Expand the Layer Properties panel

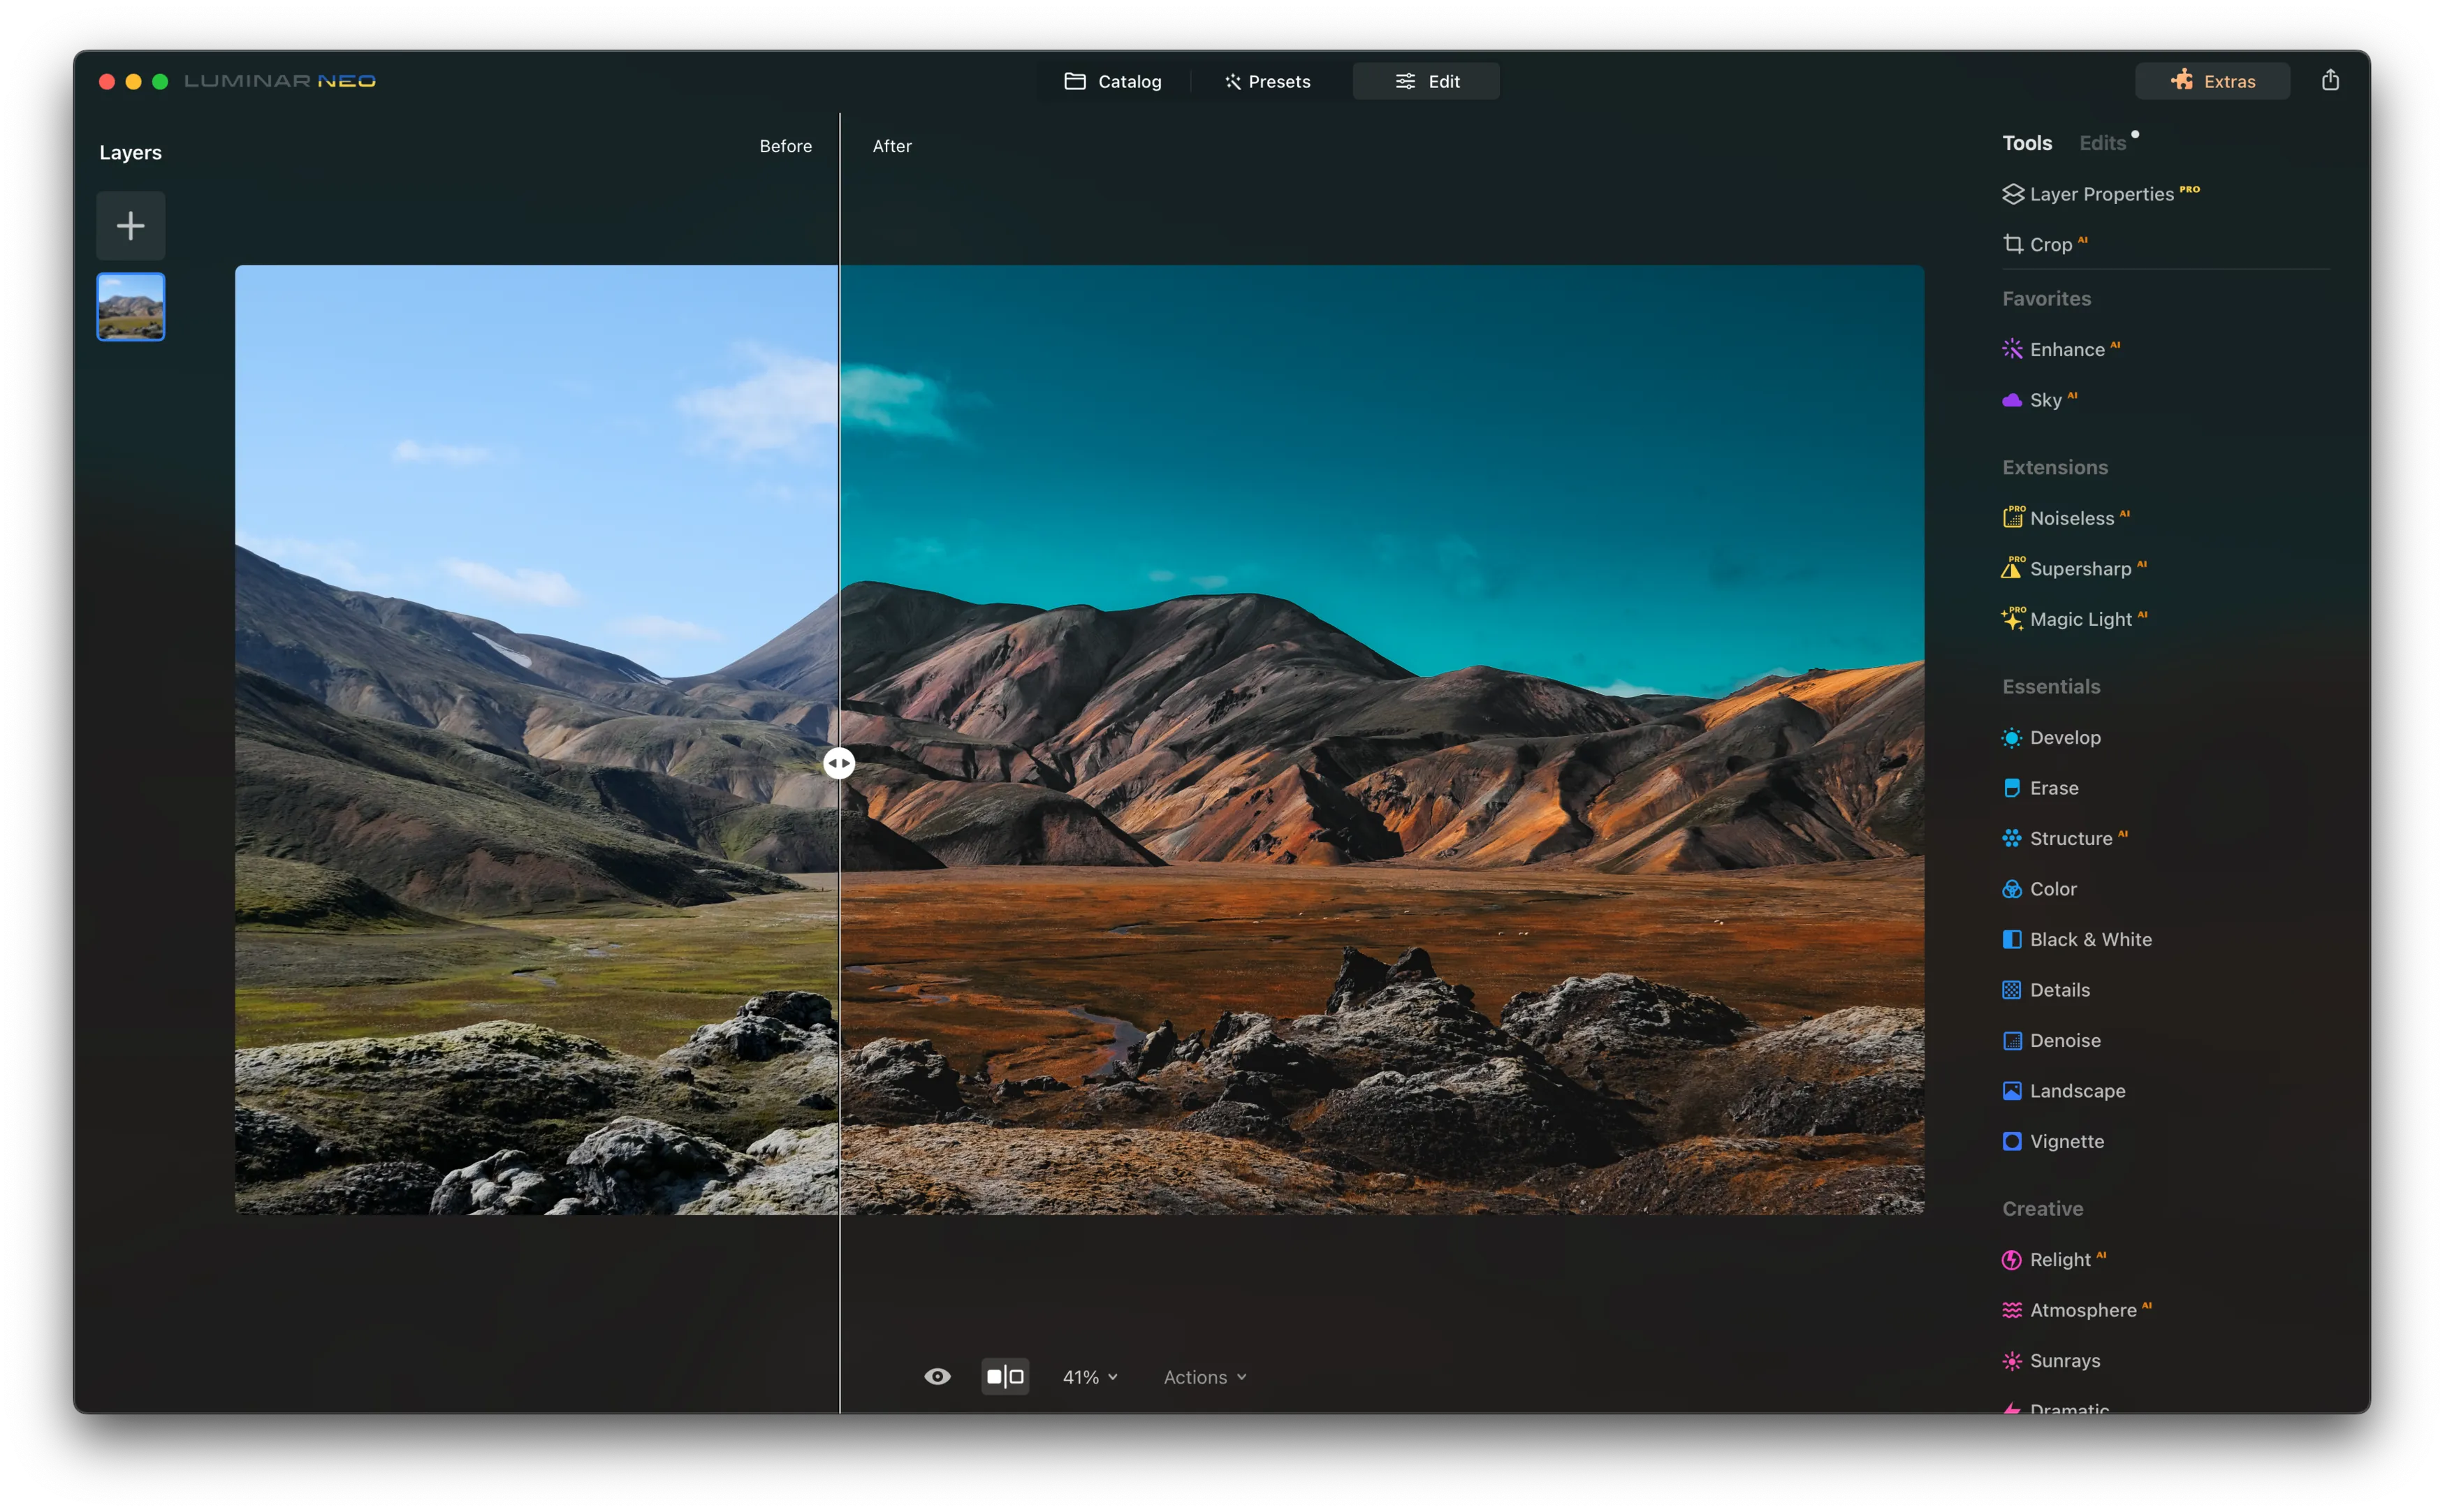[2100, 194]
